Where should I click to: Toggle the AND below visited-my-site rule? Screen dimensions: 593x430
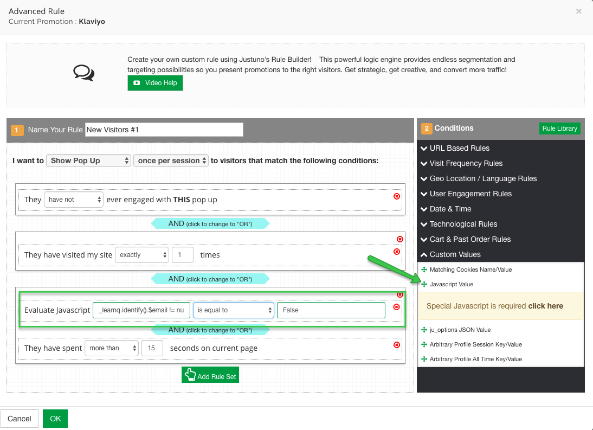pos(210,279)
